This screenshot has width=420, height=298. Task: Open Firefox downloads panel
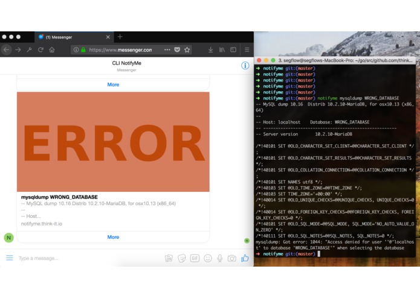pos(210,49)
